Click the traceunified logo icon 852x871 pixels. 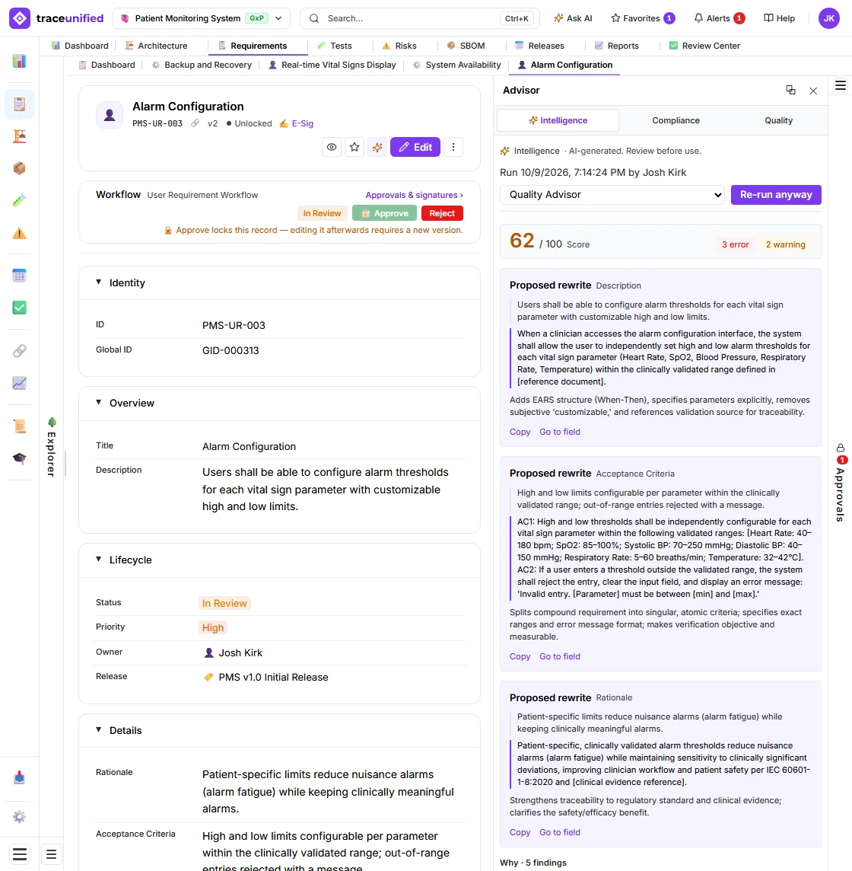tap(20, 18)
